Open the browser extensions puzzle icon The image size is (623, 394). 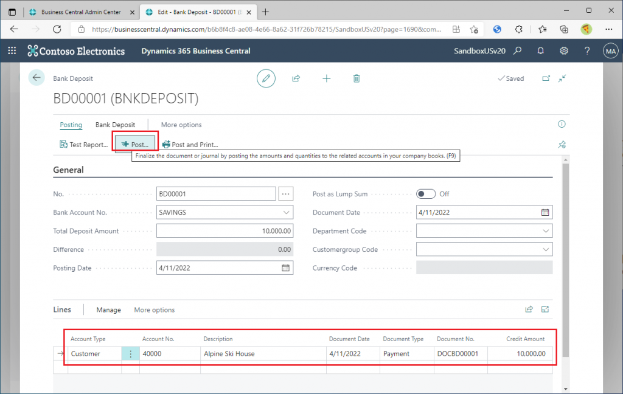coord(518,29)
